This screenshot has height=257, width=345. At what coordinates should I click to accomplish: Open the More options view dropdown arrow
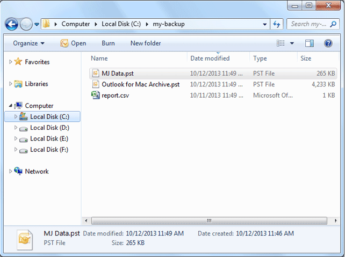pos(292,43)
